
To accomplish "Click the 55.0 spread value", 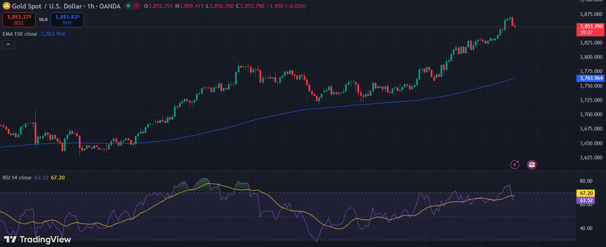I will 43,20.
